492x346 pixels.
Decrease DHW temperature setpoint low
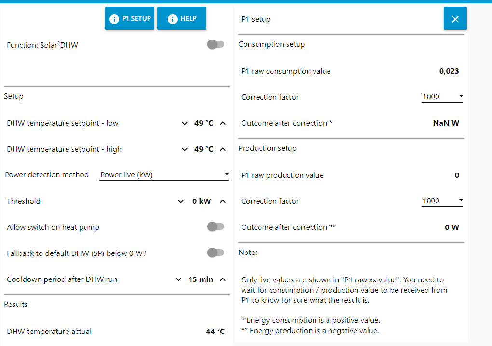(x=184, y=123)
